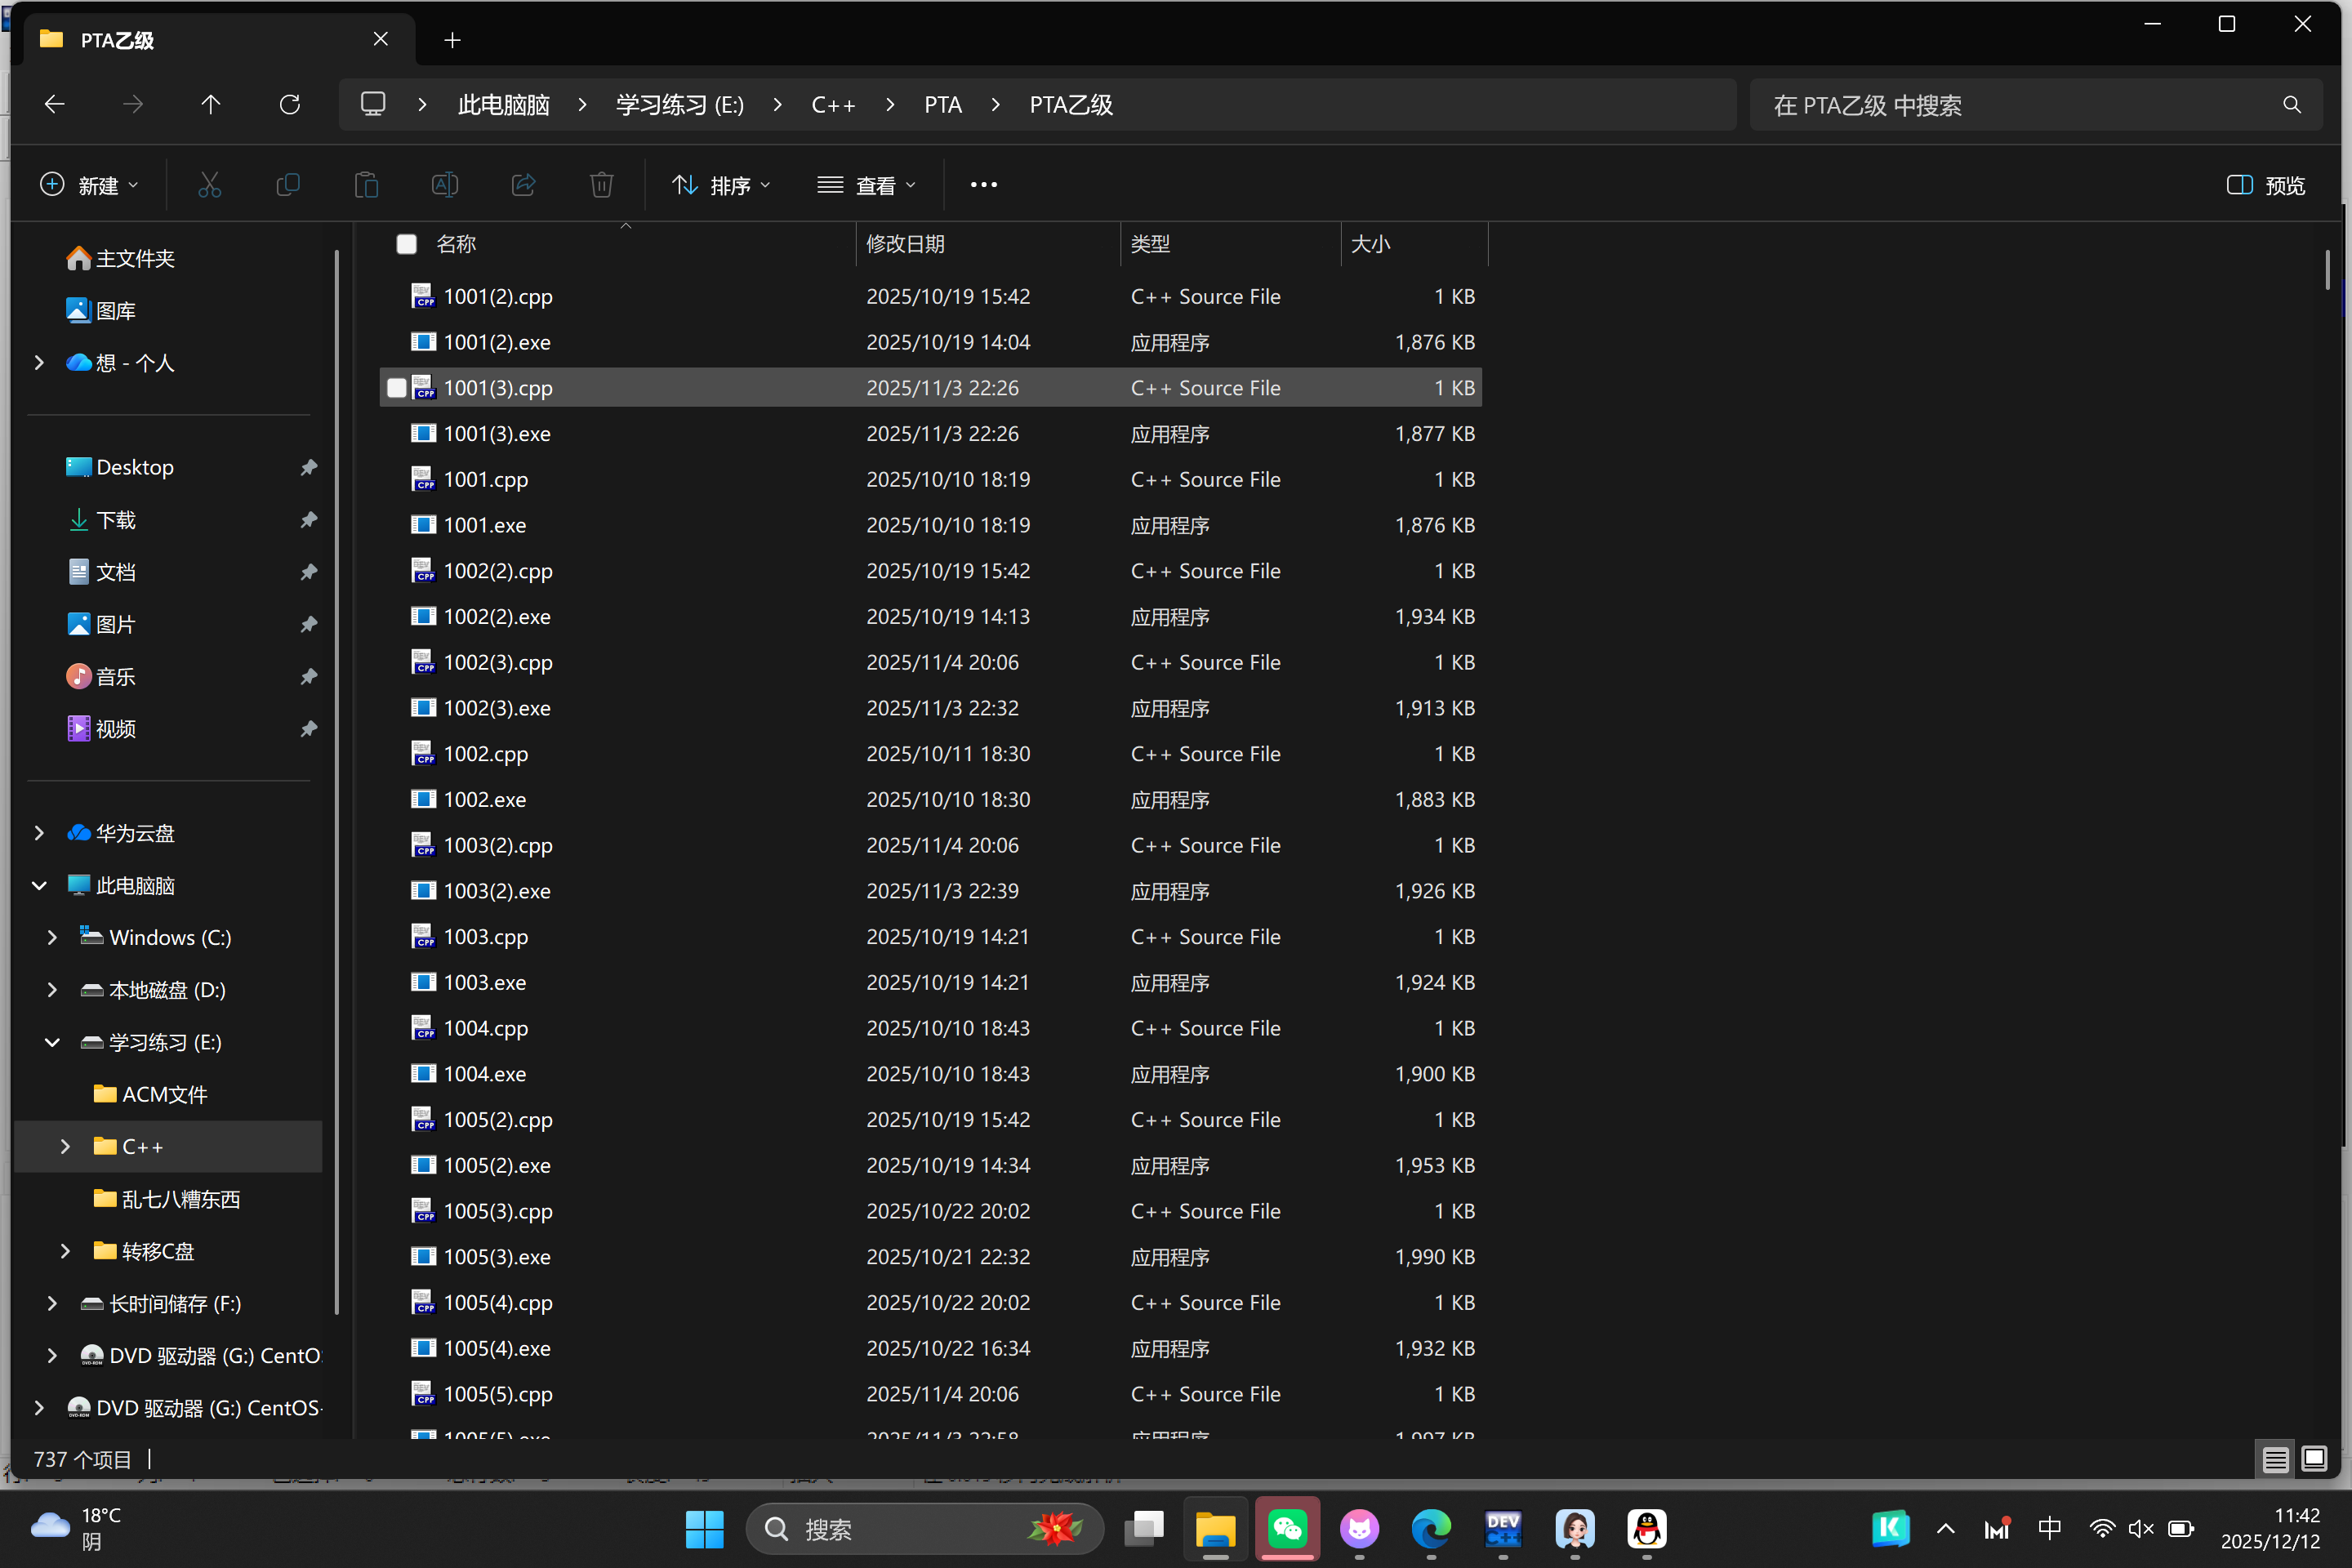Click the Rename icon in toolbar
The image size is (2352, 1568).
(444, 185)
